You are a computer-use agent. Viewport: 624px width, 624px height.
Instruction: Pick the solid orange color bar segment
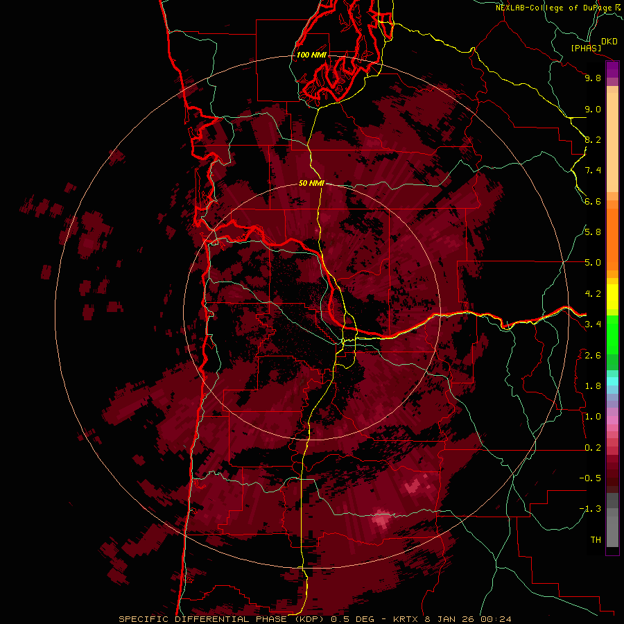[612, 240]
